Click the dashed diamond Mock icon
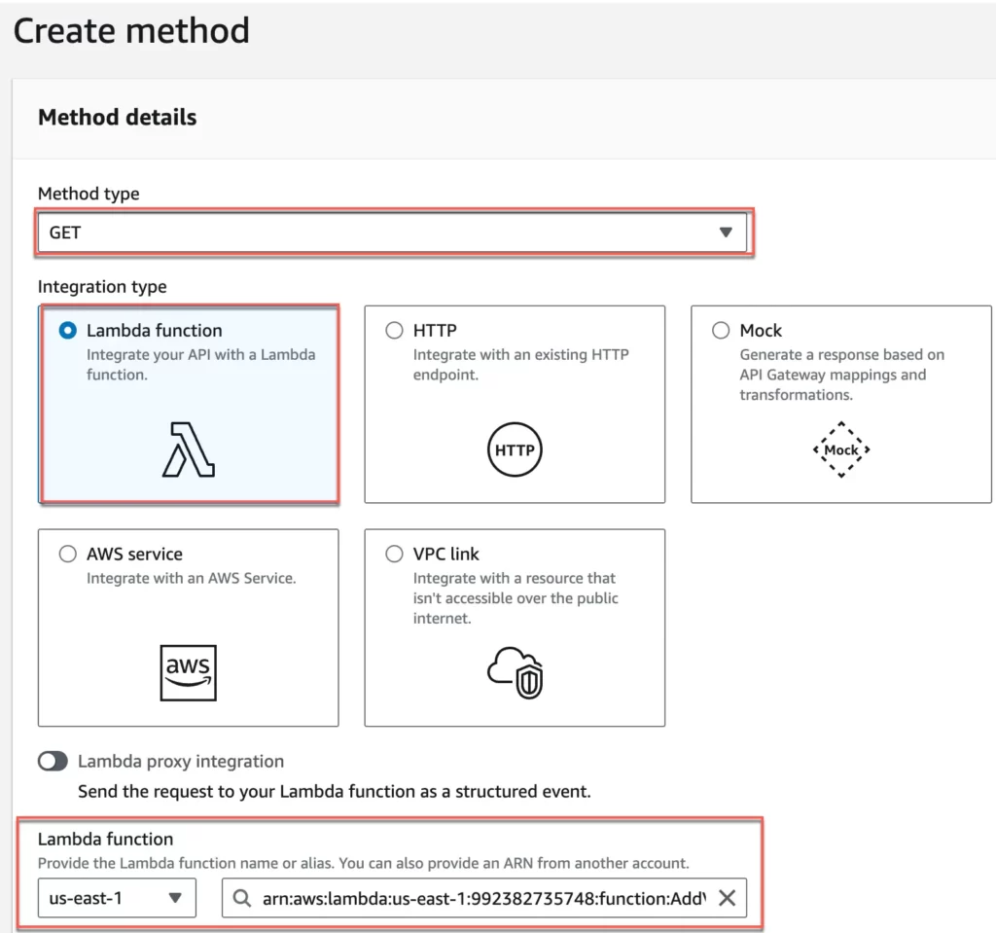Screen dimensions: 996x933 click(841, 449)
